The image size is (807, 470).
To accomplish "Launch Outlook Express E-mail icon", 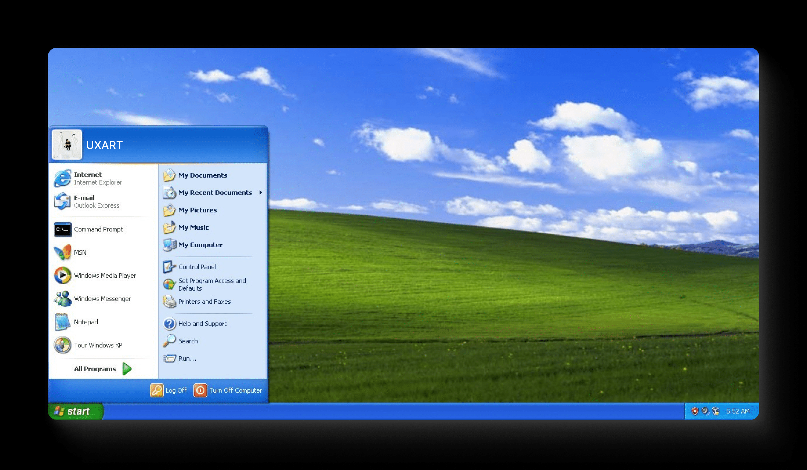I will pyautogui.click(x=62, y=201).
